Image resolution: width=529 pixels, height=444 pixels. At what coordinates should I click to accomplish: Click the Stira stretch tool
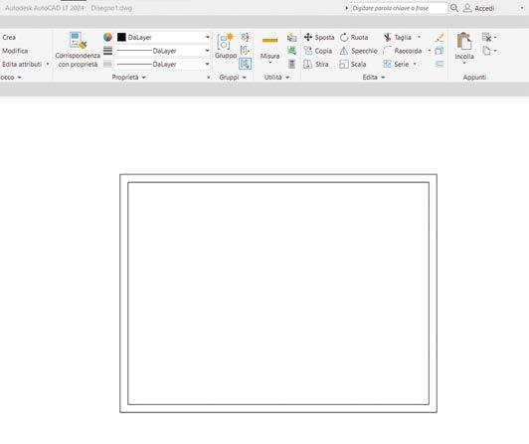point(316,64)
